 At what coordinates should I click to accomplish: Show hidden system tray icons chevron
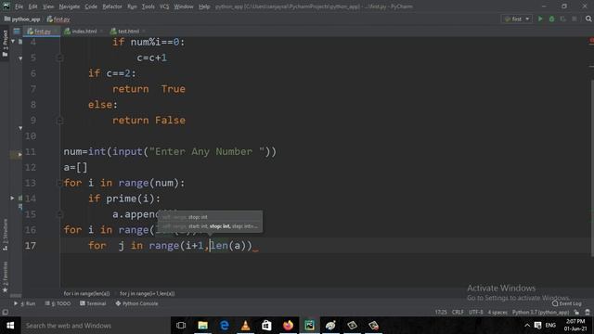coord(527,326)
